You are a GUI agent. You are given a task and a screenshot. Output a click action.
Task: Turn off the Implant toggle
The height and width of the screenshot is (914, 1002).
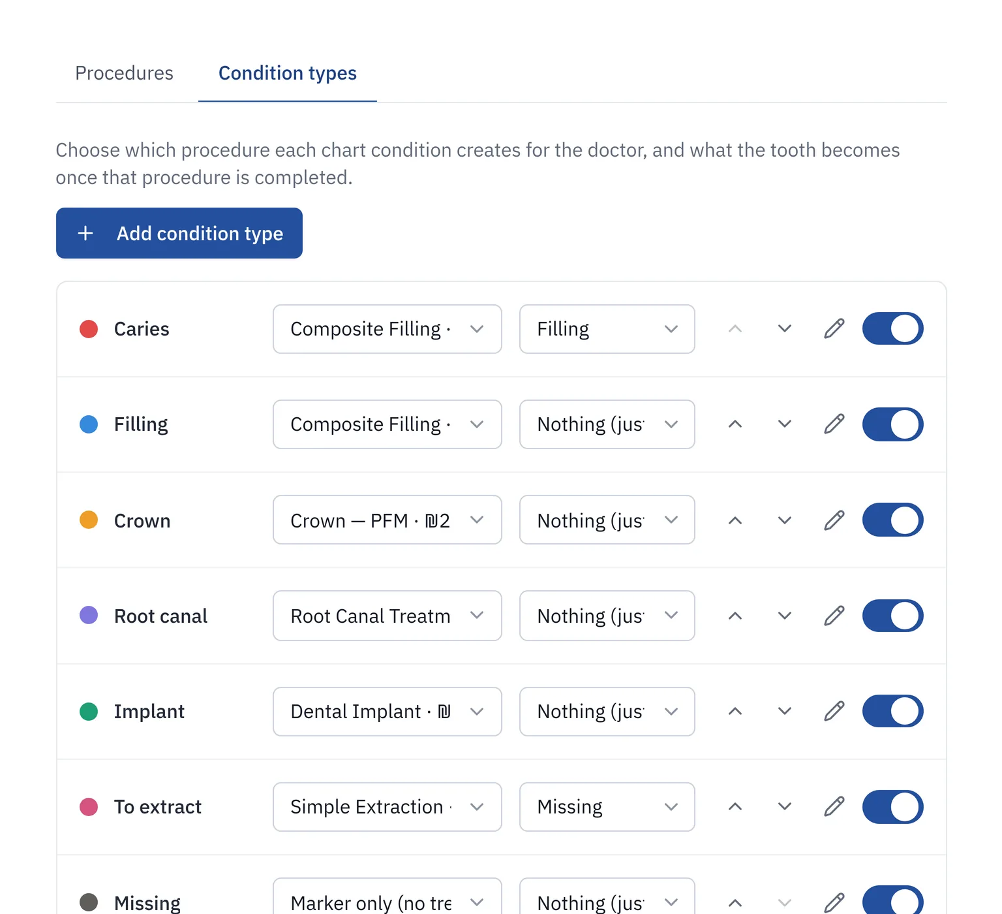tap(892, 711)
